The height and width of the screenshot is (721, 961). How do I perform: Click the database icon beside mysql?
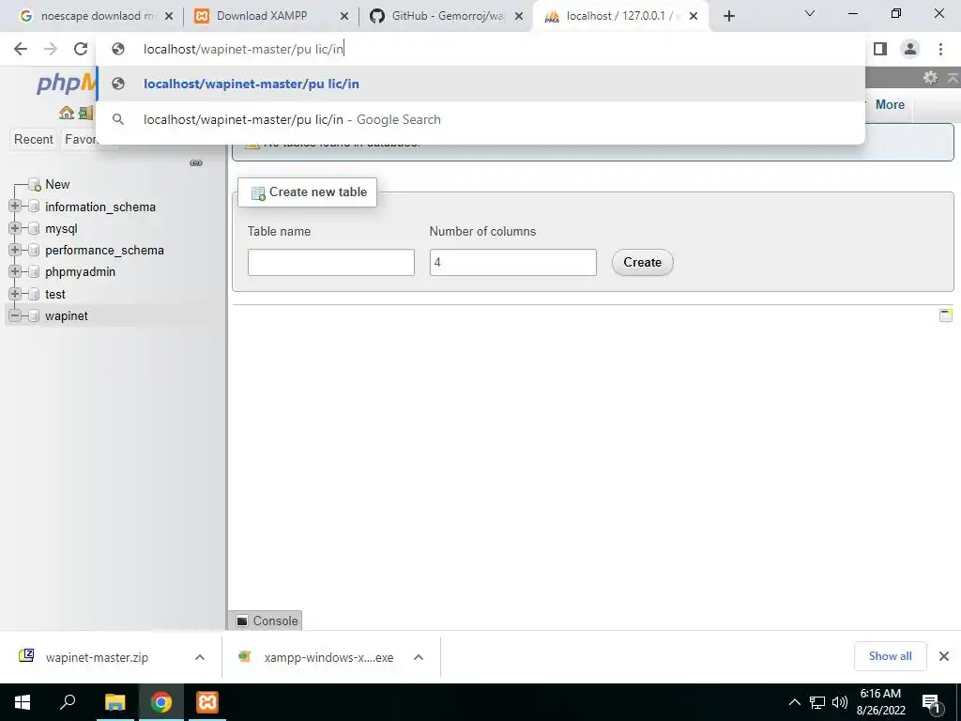coord(35,228)
